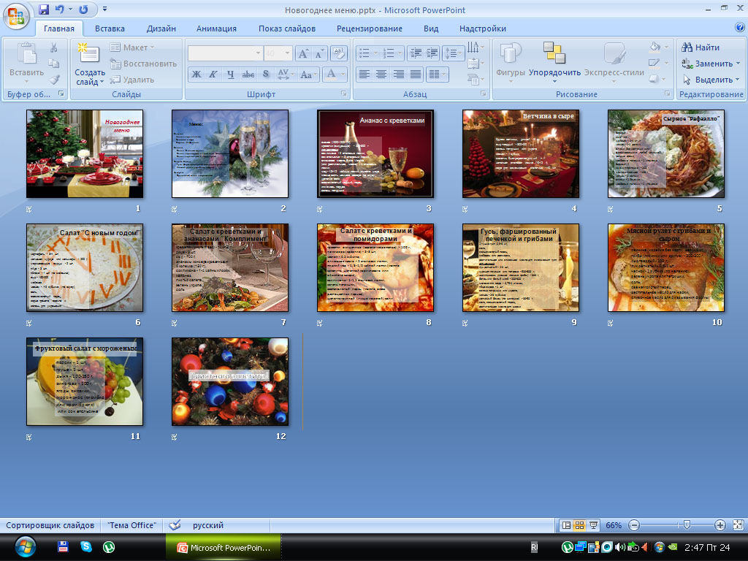
Task: Select slide 6 "С новым годом" thumbnail
Action: tap(84, 268)
